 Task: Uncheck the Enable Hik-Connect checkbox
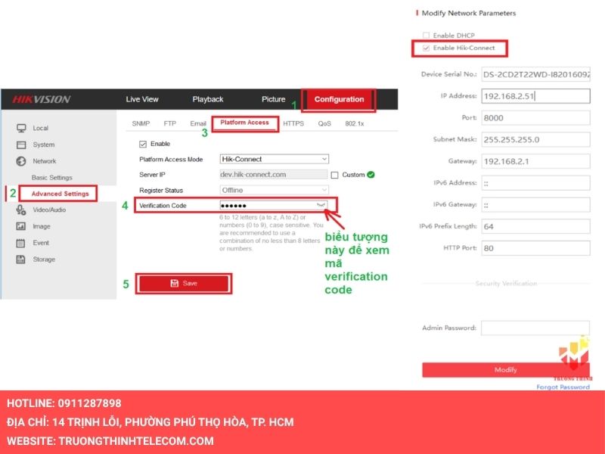[426, 48]
